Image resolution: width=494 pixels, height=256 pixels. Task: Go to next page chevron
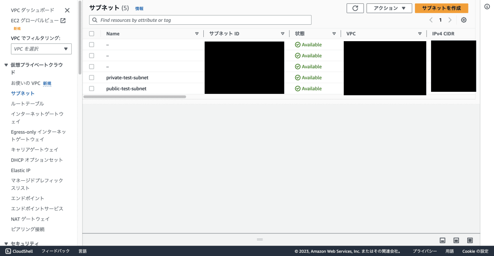[450, 20]
